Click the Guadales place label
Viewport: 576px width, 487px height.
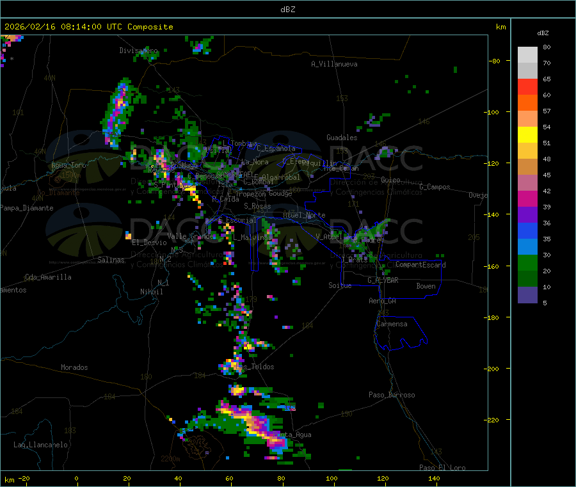coord(342,138)
